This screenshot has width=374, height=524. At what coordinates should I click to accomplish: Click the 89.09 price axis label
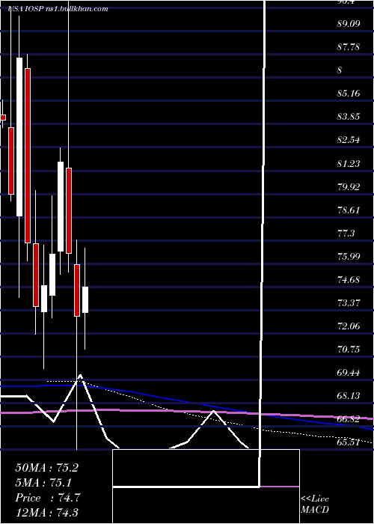tap(349, 24)
